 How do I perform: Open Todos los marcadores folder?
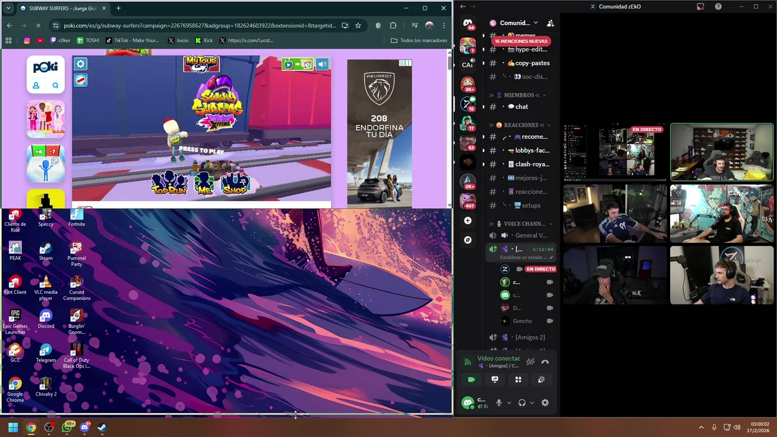tap(419, 41)
